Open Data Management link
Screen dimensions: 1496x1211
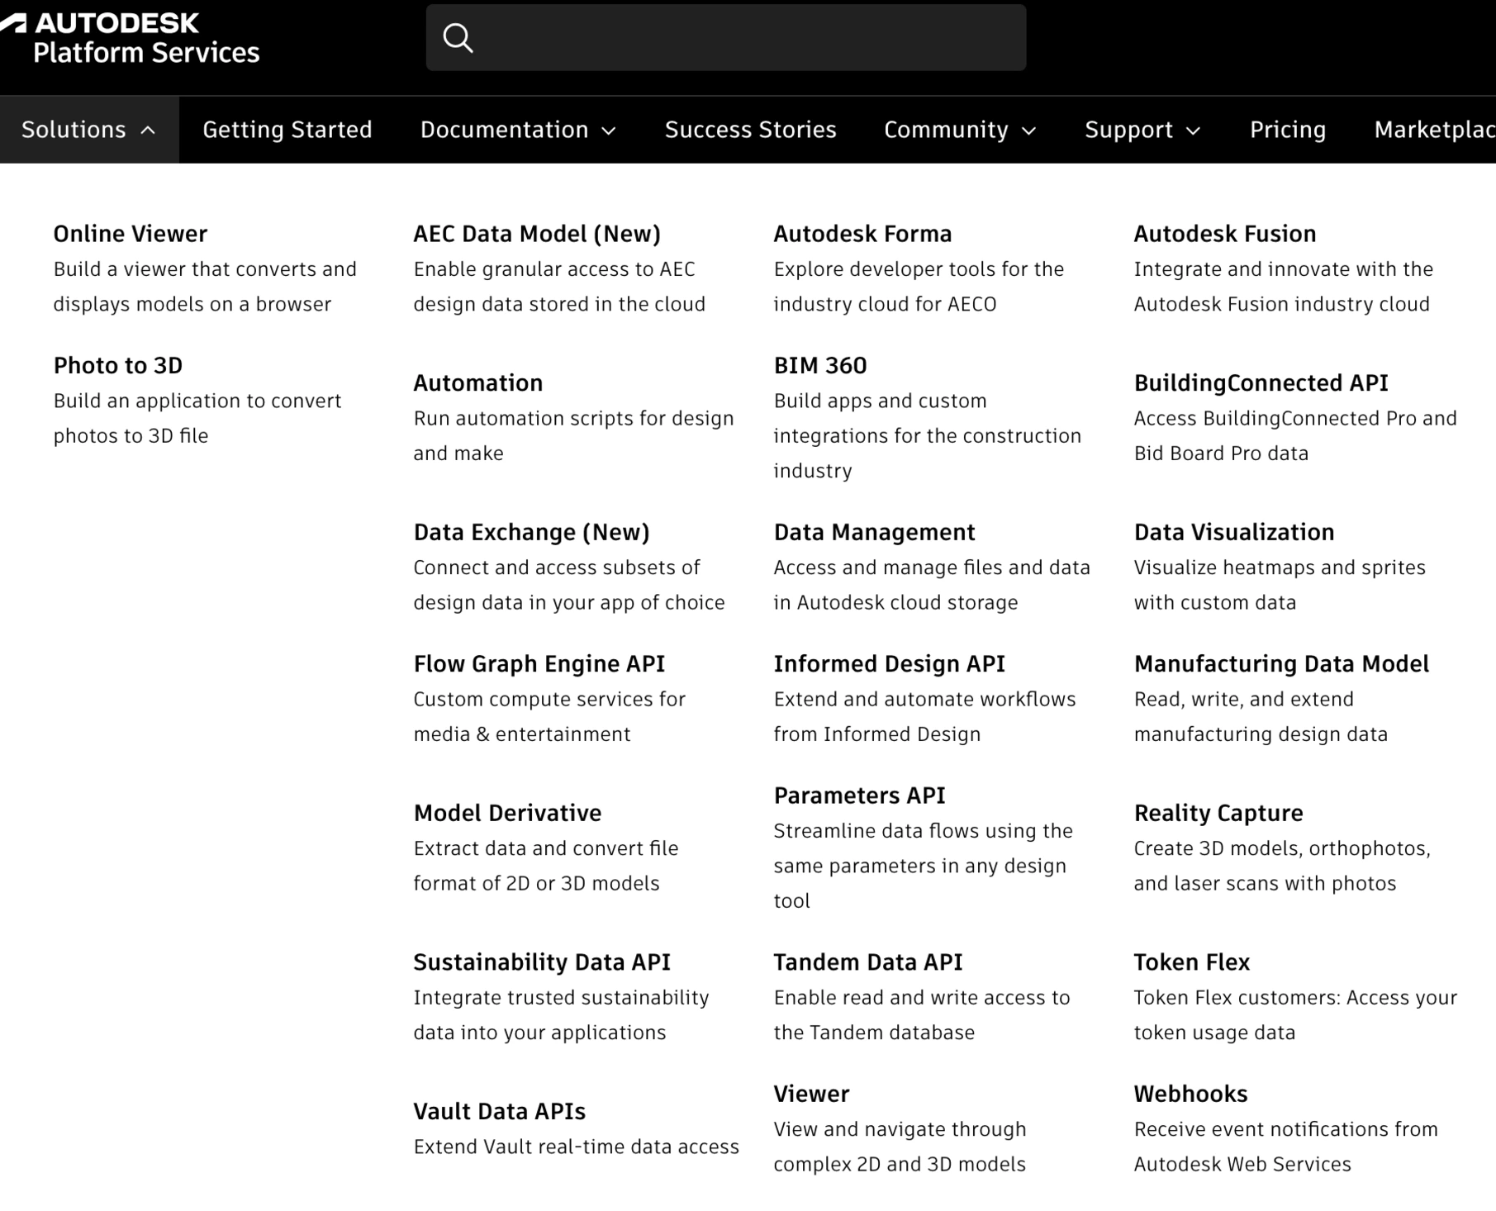[874, 532]
